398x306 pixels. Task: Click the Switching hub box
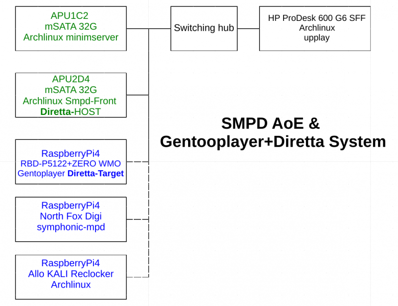click(x=203, y=28)
